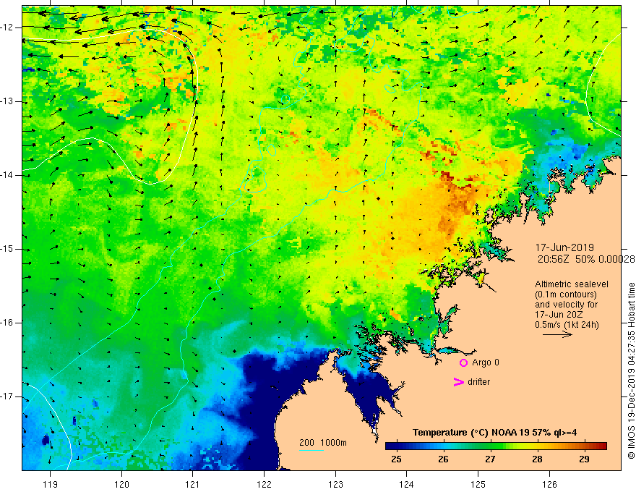Click the cyan 200 1000m bathymetry legend line

(x=311, y=450)
